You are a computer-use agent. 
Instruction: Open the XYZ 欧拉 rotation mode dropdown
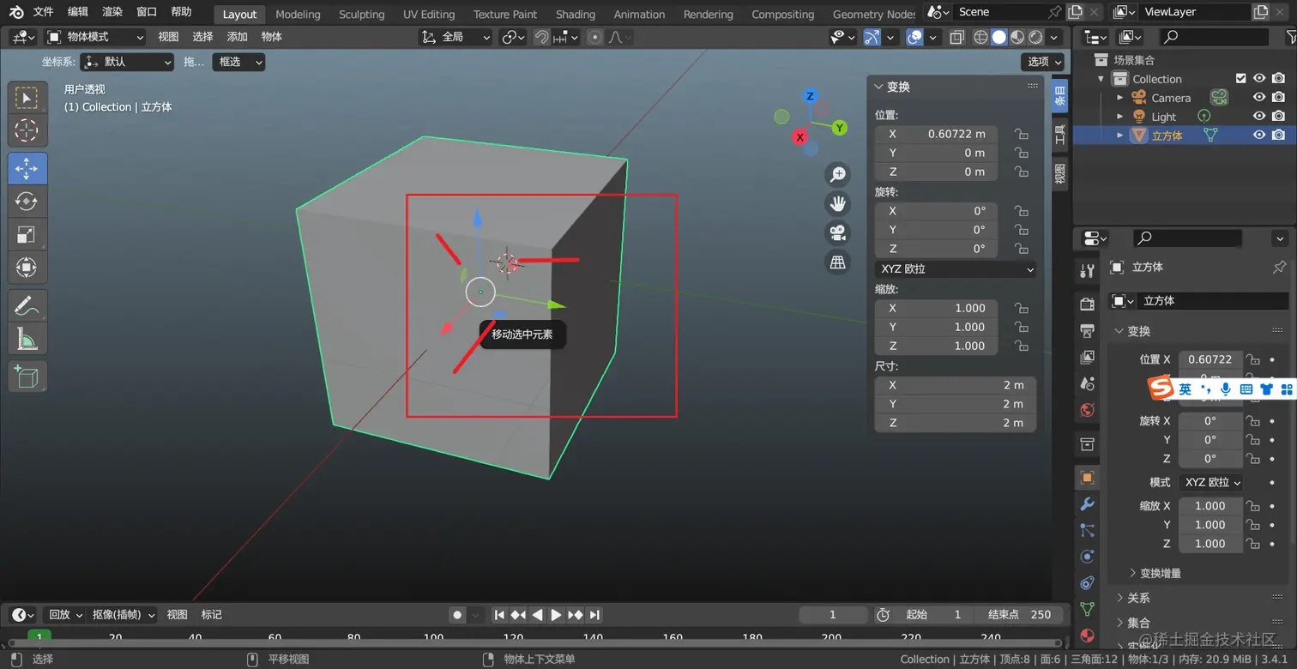(x=956, y=269)
